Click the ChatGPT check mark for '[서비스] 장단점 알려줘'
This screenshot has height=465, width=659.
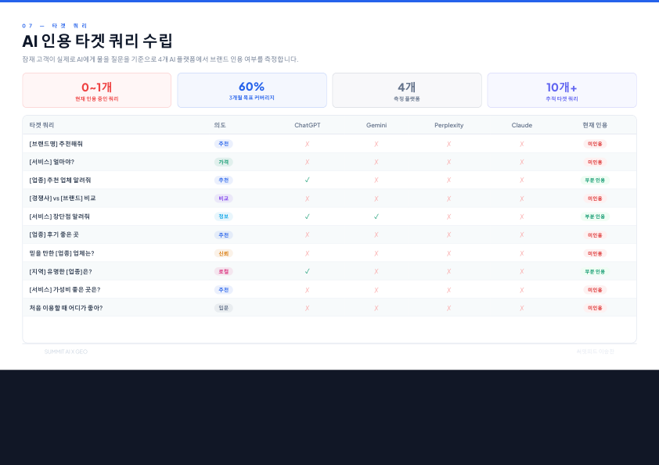pos(308,216)
